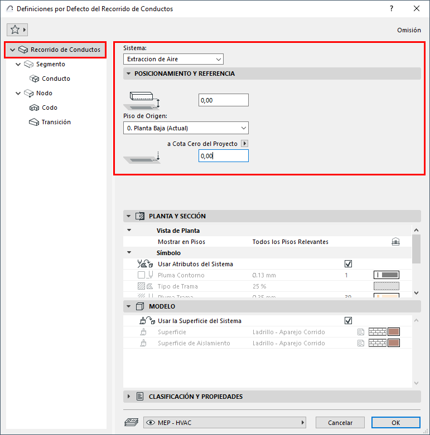
Task: Click the texture image icon in Superficie de Aislamiento row
Action: click(x=360, y=343)
